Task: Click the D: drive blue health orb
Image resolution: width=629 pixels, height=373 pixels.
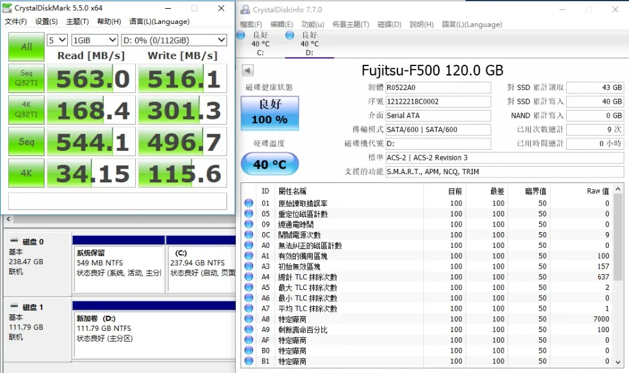Action: (x=289, y=35)
